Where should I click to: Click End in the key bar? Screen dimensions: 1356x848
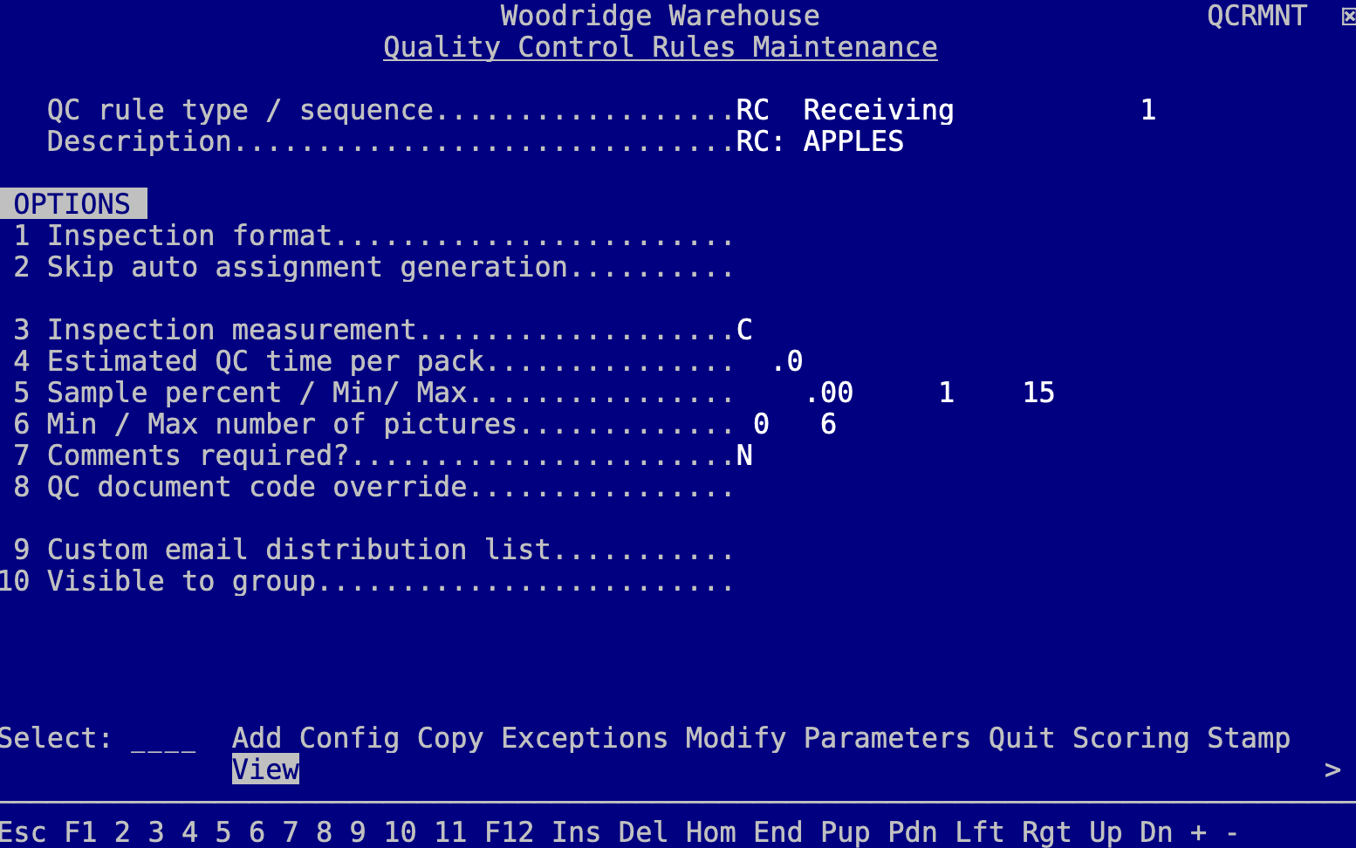pyautogui.click(x=777, y=832)
